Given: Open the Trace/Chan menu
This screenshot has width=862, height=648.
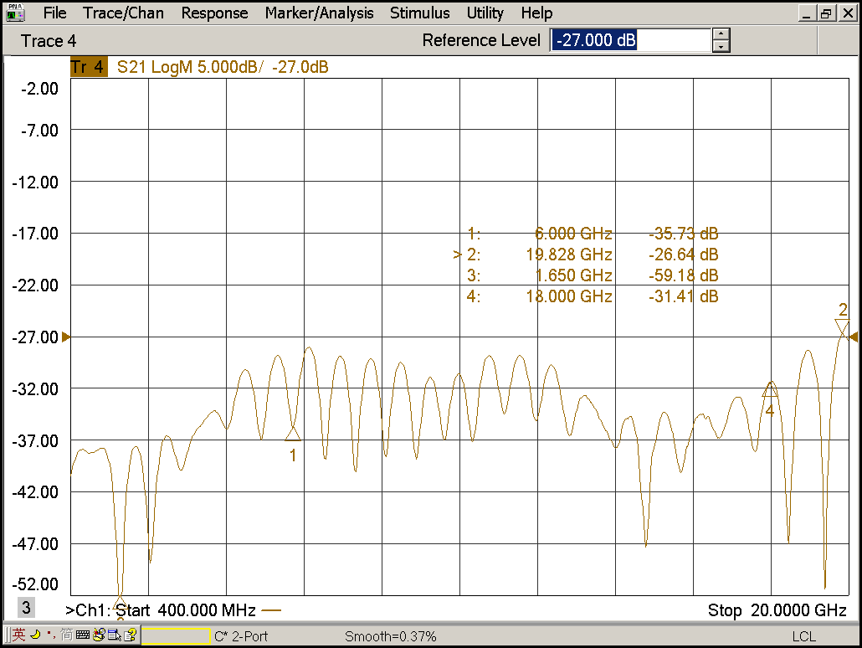Looking at the screenshot, I should tap(123, 13).
